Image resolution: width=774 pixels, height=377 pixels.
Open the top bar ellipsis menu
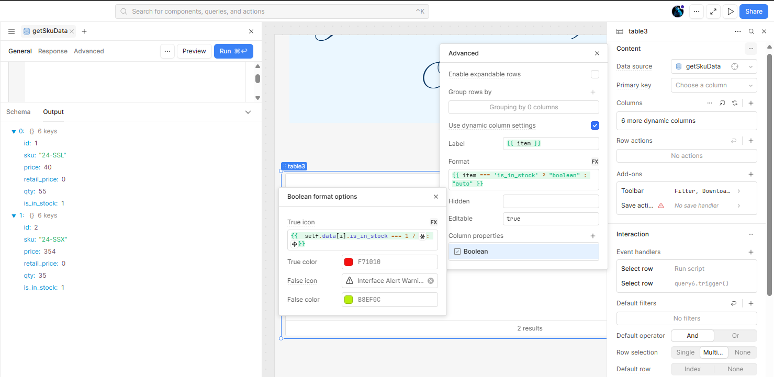pos(696,12)
